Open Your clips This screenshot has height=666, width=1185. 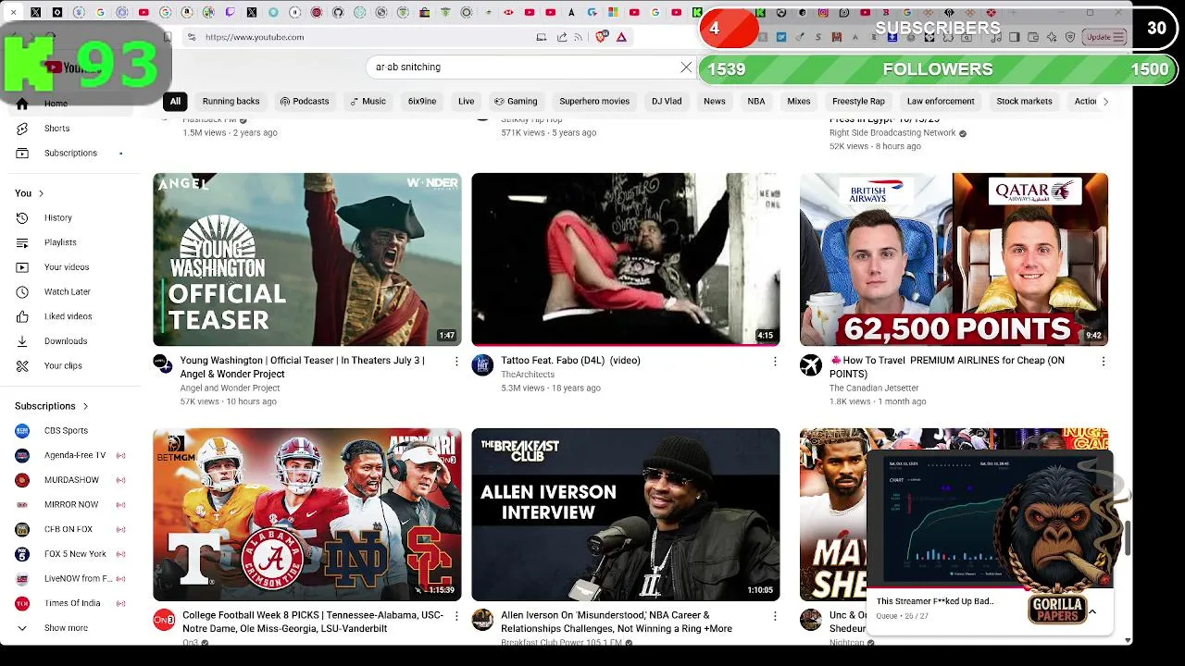70,365
